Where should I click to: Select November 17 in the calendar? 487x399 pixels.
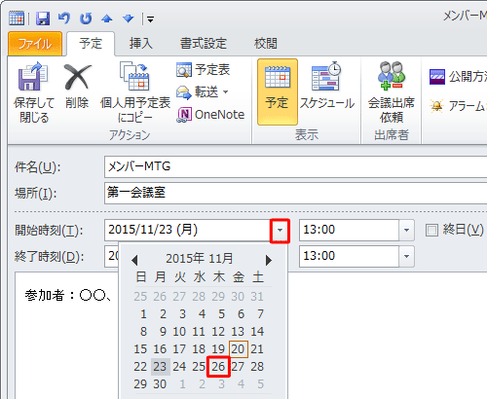pyautogui.click(x=179, y=349)
